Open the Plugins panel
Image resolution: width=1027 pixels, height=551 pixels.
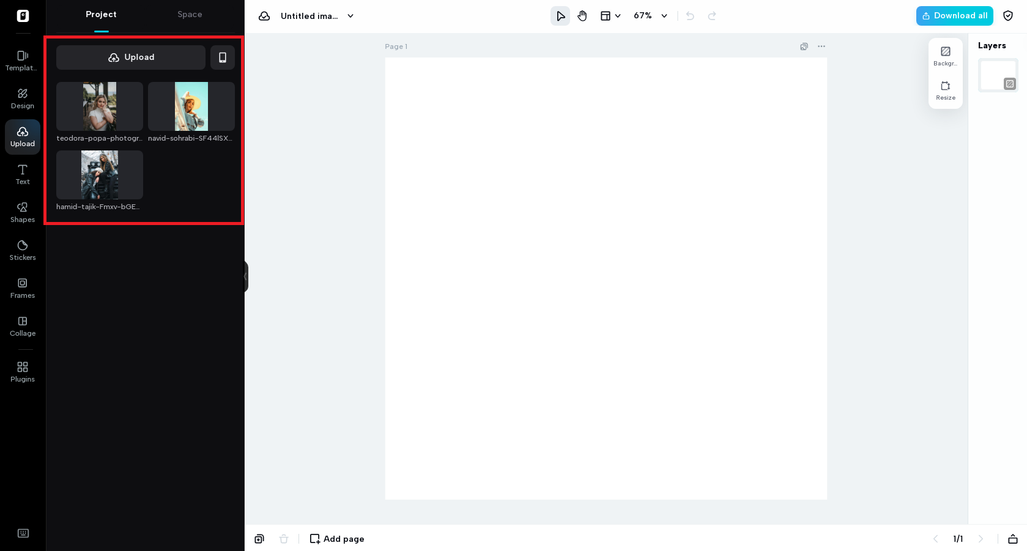coord(23,372)
